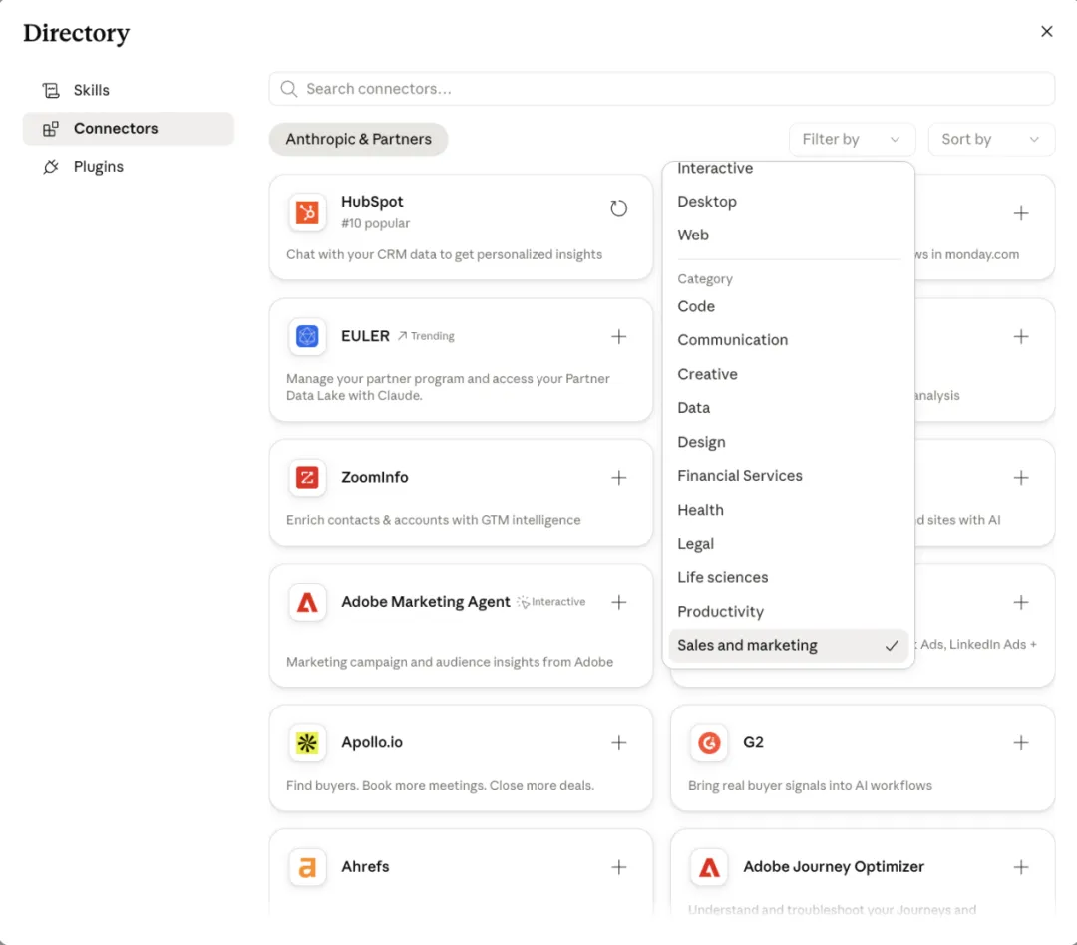1077x945 pixels.
Task: Click the G2 logo icon
Action: (709, 743)
